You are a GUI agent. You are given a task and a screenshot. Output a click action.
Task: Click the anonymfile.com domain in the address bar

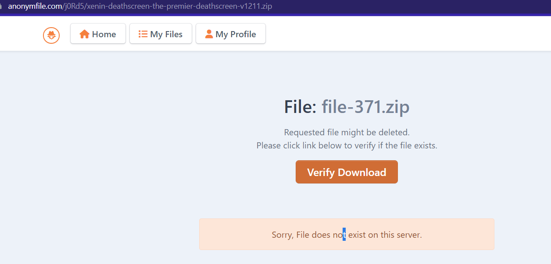click(36, 7)
